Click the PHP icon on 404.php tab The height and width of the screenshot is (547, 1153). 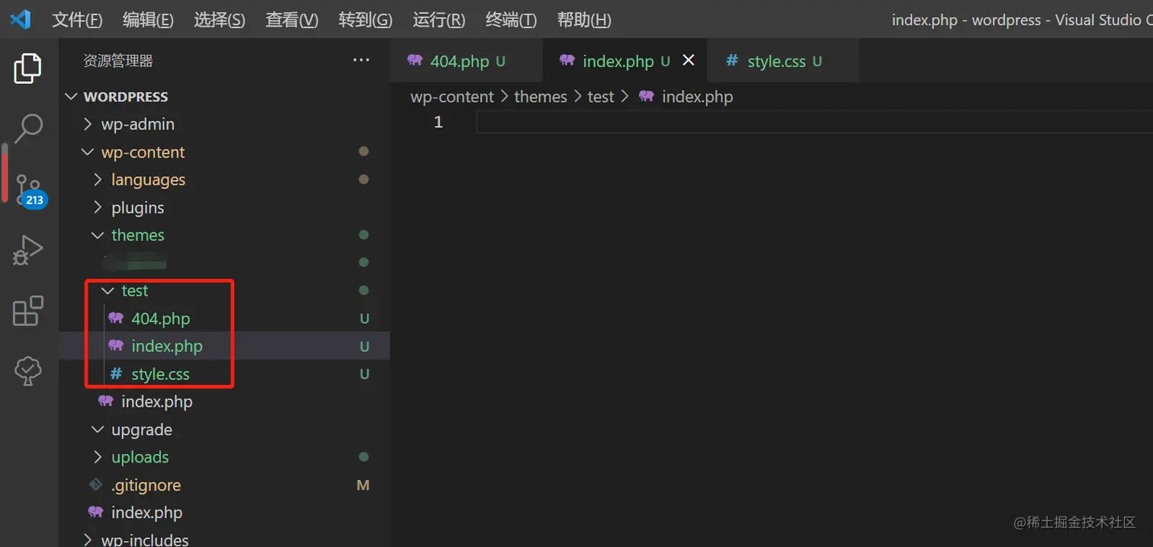pyautogui.click(x=415, y=61)
